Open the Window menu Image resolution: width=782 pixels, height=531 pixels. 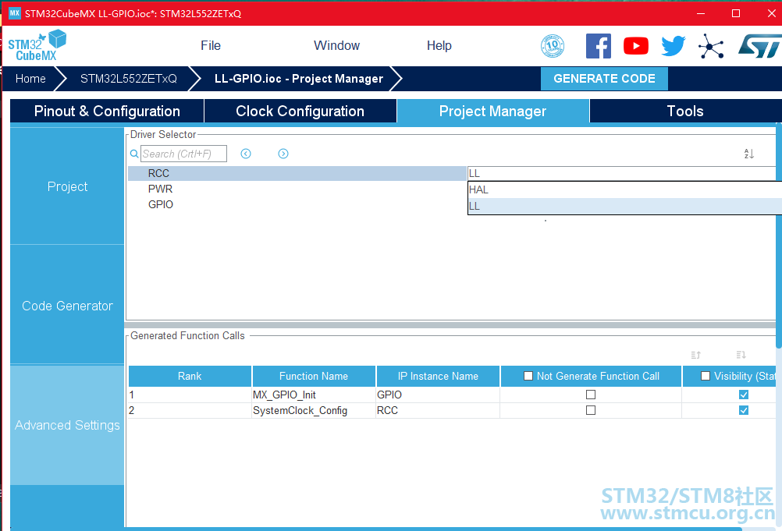pos(336,46)
